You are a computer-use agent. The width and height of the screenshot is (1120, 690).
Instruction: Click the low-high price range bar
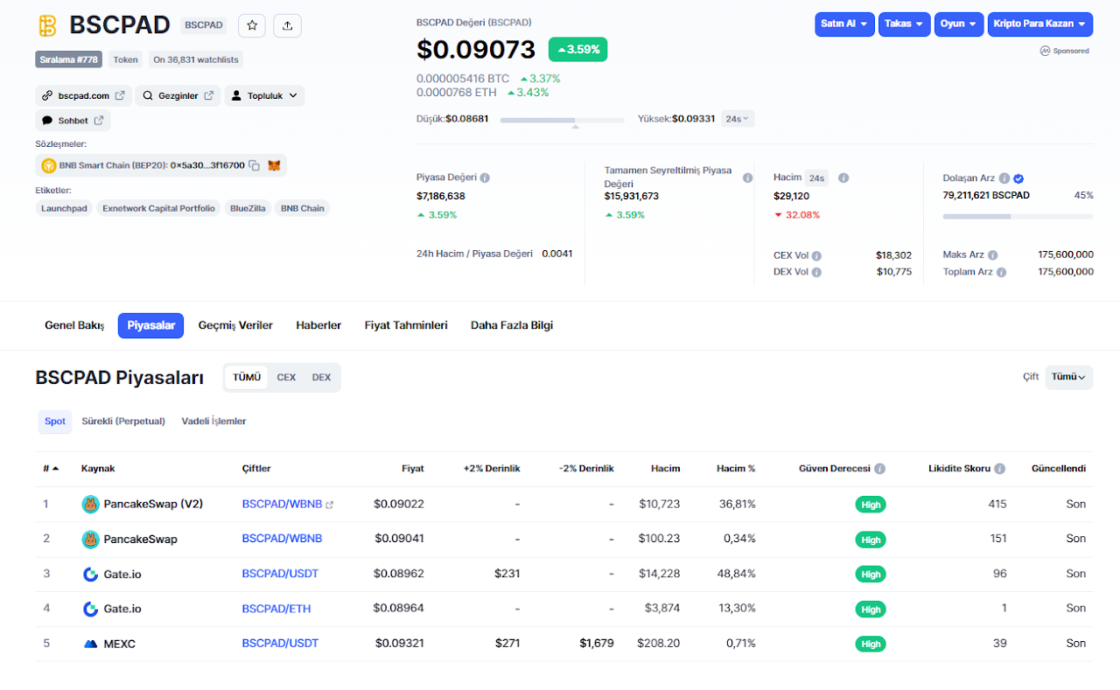563,120
